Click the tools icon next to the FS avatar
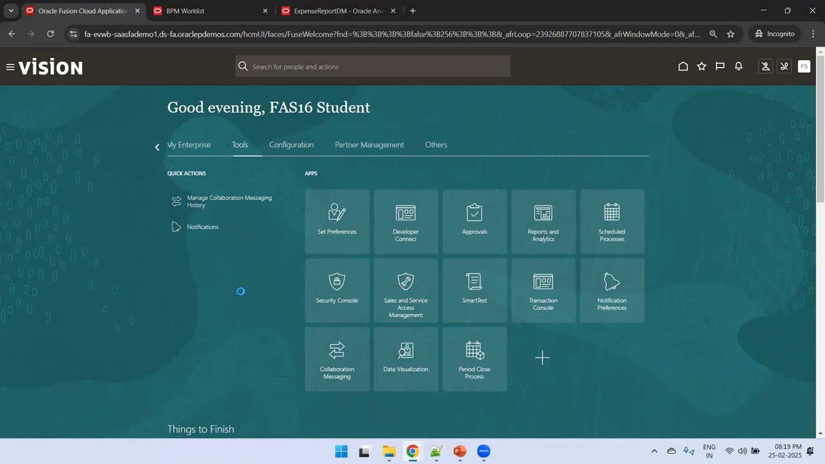This screenshot has width=825, height=464. click(x=784, y=66)
